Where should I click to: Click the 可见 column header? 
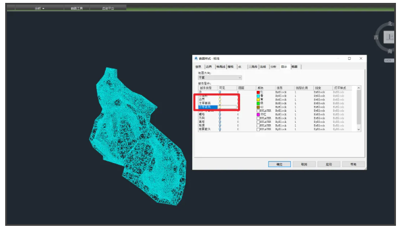[x=227, y=88]
